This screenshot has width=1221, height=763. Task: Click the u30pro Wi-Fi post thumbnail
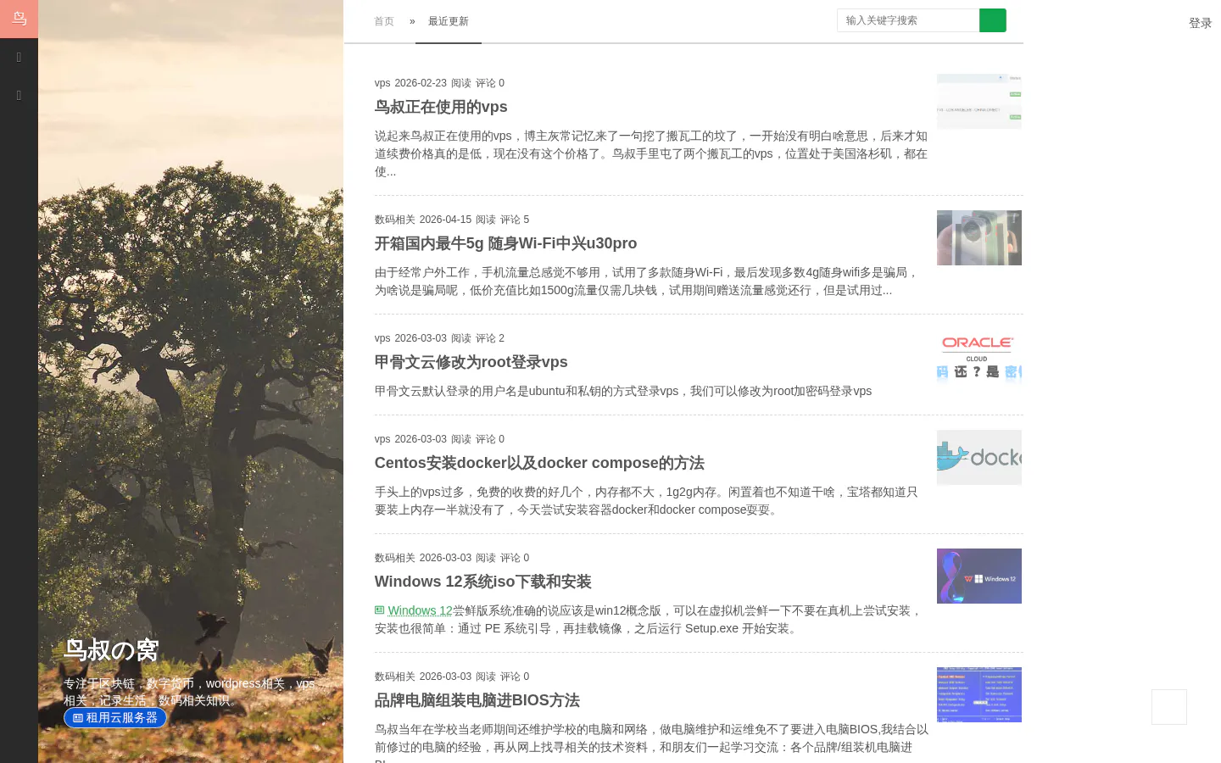point(979,237)
